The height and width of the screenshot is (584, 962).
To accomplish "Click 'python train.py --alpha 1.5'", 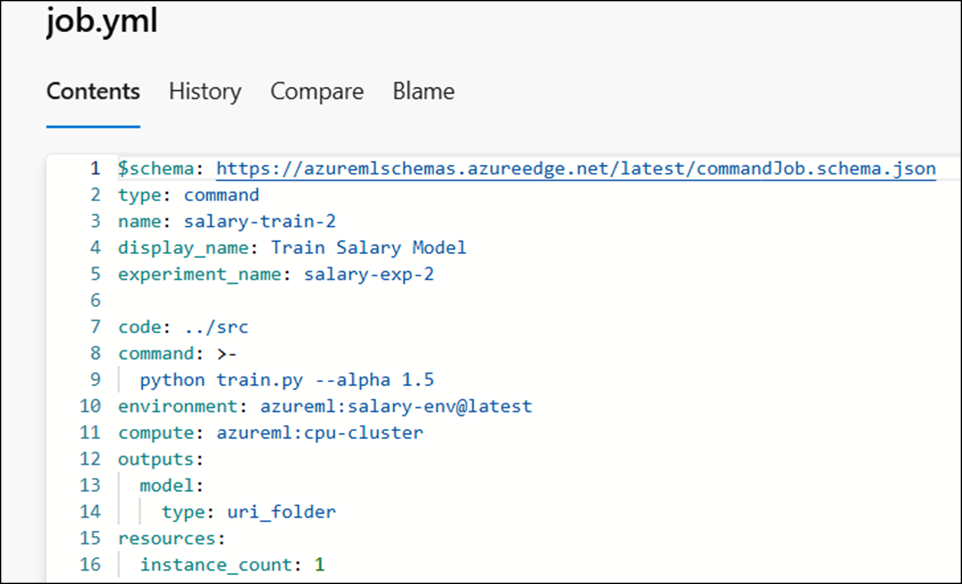I will pos(287,379).
